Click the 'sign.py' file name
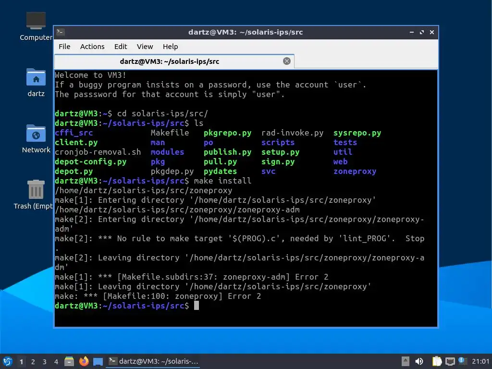Viewport: 492px width, 369px height. (x=278, y=161)
